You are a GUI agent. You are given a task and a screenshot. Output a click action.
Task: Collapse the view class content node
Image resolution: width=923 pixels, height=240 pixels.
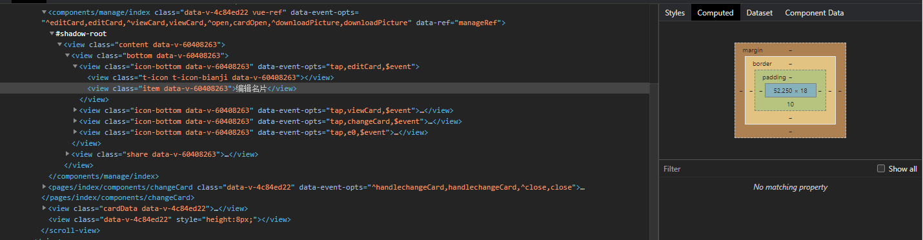click(x=59, y=45)
